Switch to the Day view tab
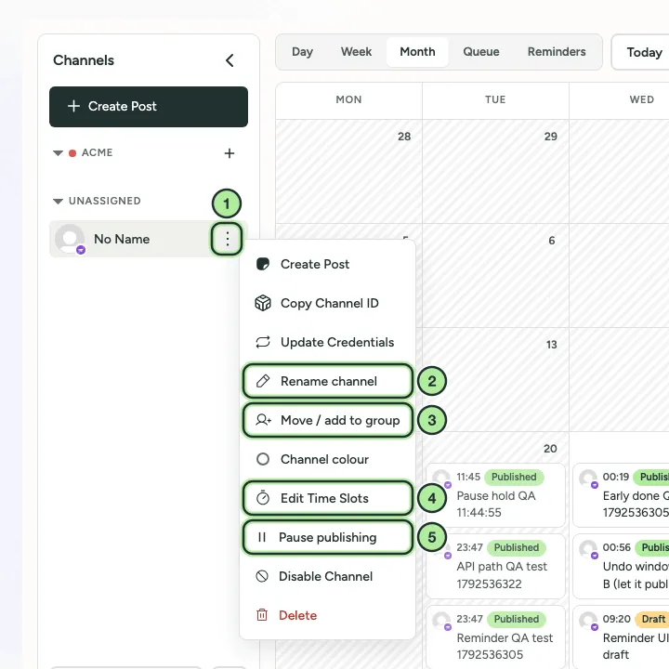Screen dimensions: 669x669 click(x=302, y=52)
